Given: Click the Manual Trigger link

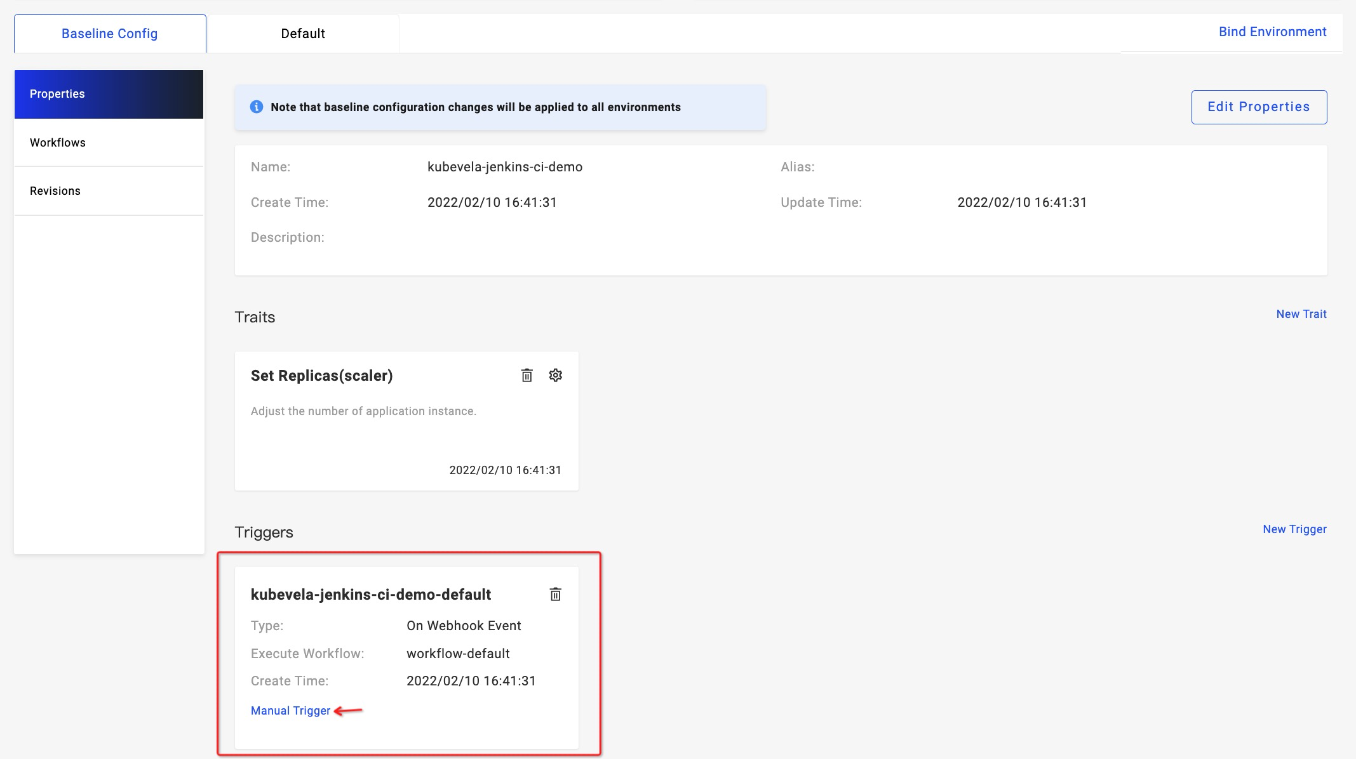Looking at the screenshot, I should 290,711.
